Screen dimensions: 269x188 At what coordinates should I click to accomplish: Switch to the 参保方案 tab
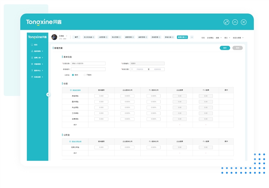coord(168,37)
